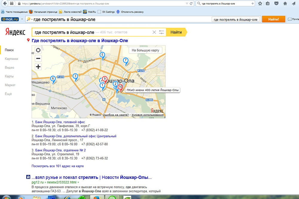Open the '...взял ружье и поехал стрелять' result

click(x=92, y=177)
